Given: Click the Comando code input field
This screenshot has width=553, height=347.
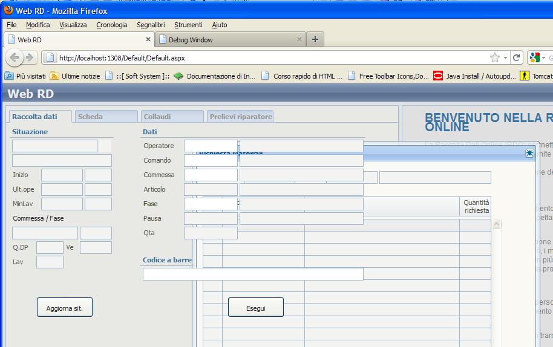Looking at the screenshot, I should click(x=211, y=160).
